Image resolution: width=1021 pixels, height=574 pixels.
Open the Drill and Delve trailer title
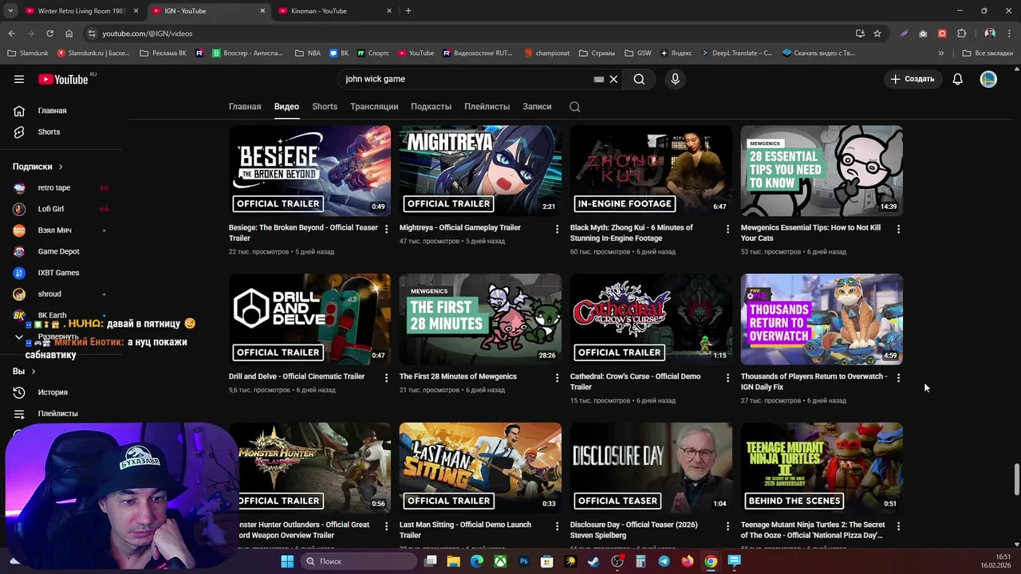(x=297, y=376)
